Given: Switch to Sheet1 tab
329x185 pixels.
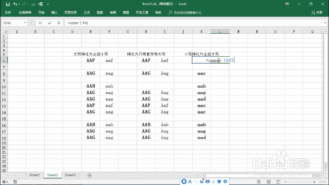Looking at the screenshot, I should coord(35,175).
